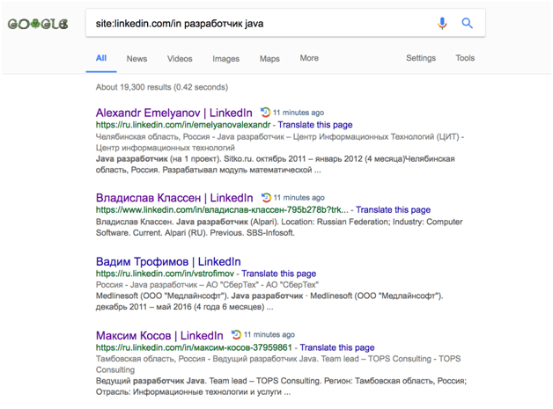
Task: Open Владислав Классен LinkedIn result
Action: click(174, 198)
